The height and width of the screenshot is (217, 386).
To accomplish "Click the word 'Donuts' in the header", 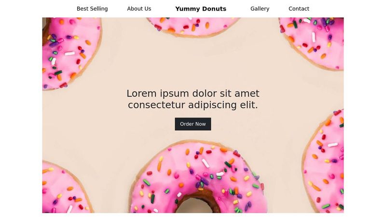I will tap(214, 9).
